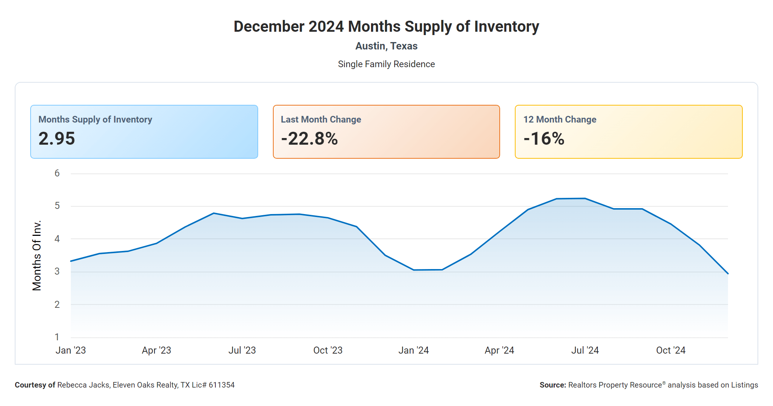Click the Single Family Residence label

coord(386,64)
